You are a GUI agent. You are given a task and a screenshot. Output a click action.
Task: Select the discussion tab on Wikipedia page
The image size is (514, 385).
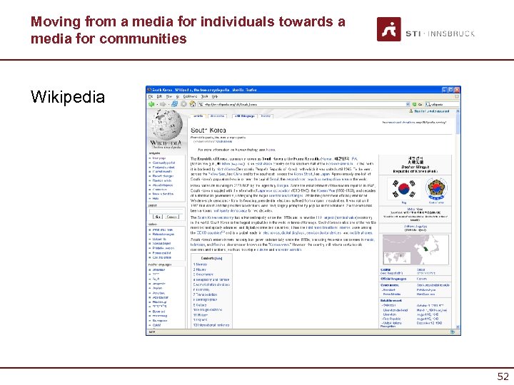coord(217,116)
